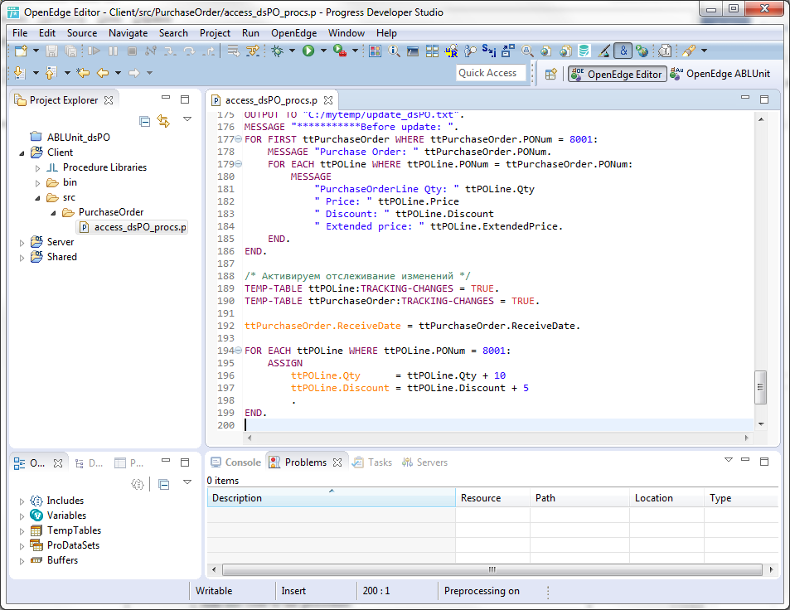Viewport: 790px width, 610px height.
Task: Click the Open Perspective icon
Action: pyautogui.click(x=550, y=74)
